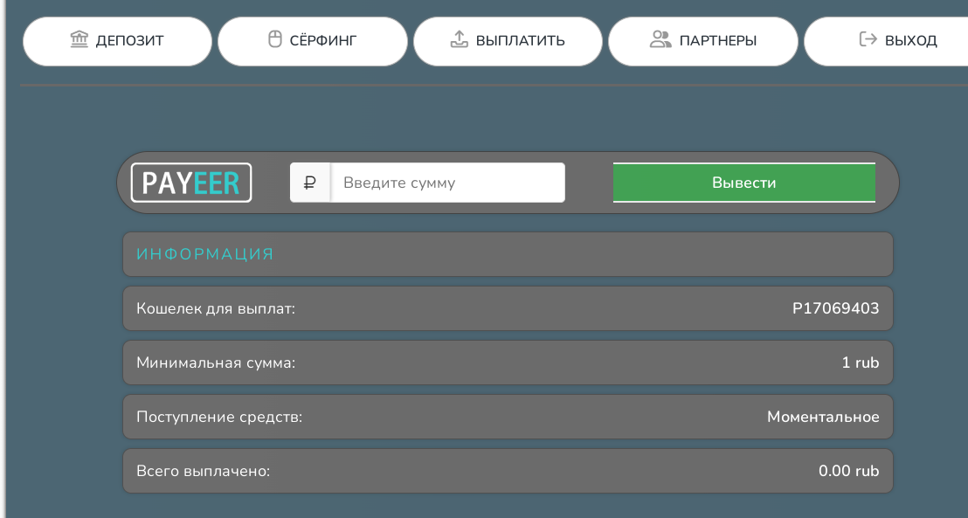Screen dimensions: 968x518
Task: Click the bank icon on the Депозит button
Action: [79, 39]
